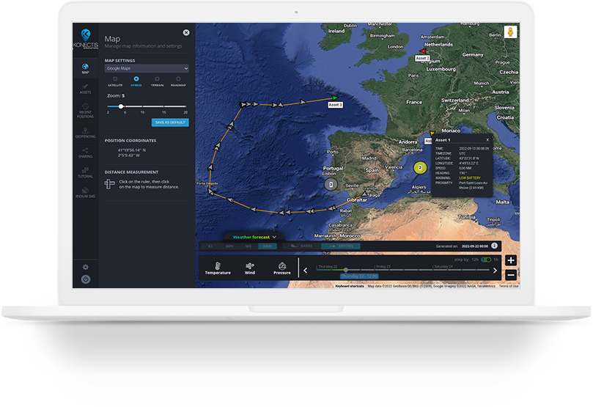The width and height of the screenshot is (593, 407).
Task: Go to the Geofencing sidebar icon
Action: click(85, 131)
